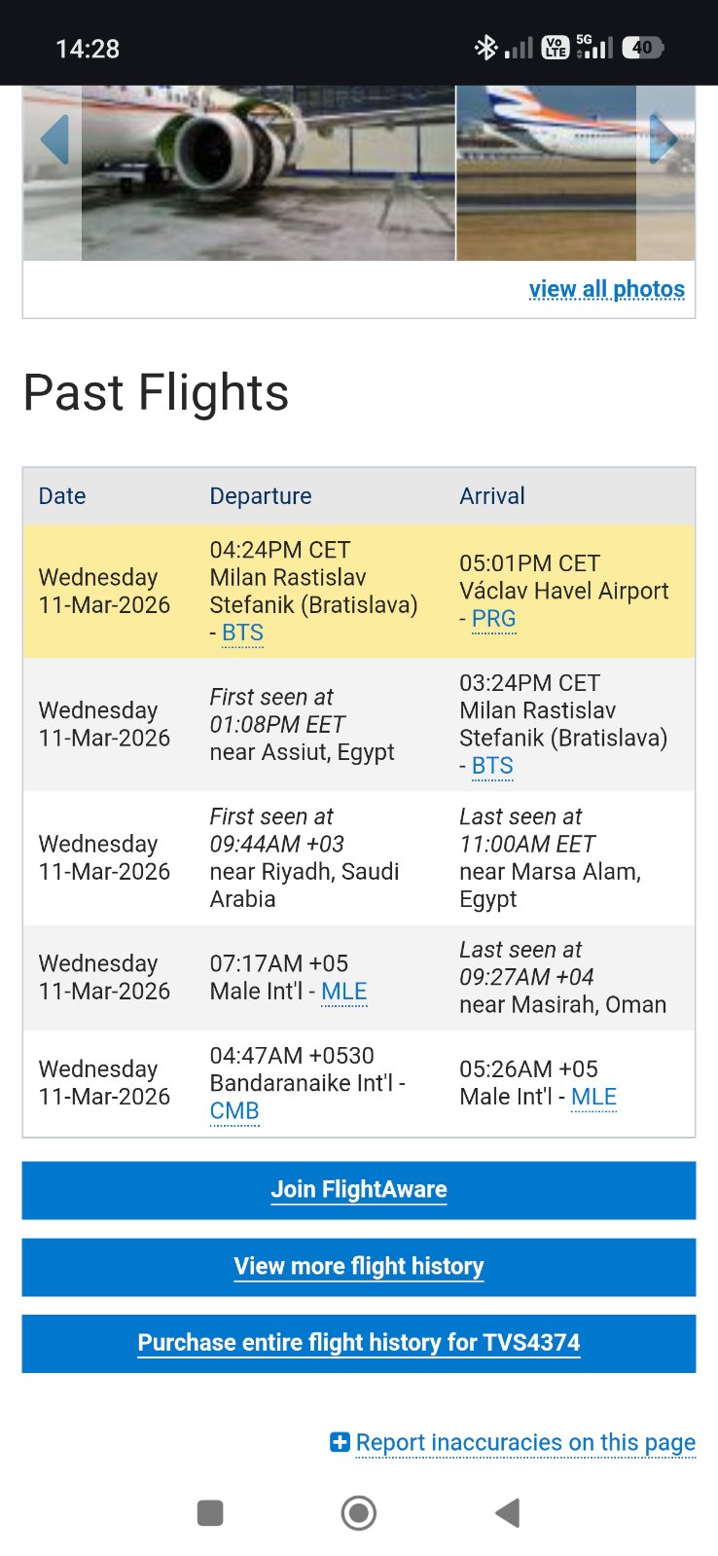Click Report inaccuracies on this page
The image size is (718, 1556).
(525, 1442)
